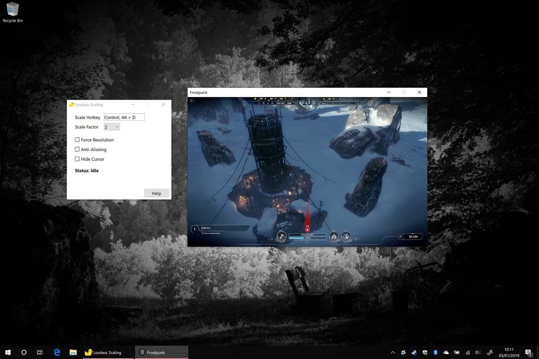Expand hidden icons in the system tray
The image size is (539, 359).
pos(393,352)
